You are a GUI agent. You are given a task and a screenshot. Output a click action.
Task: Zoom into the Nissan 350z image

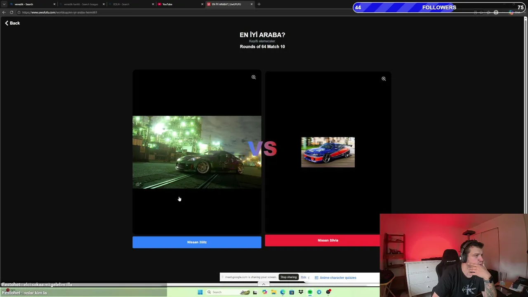tap(254, 77)
